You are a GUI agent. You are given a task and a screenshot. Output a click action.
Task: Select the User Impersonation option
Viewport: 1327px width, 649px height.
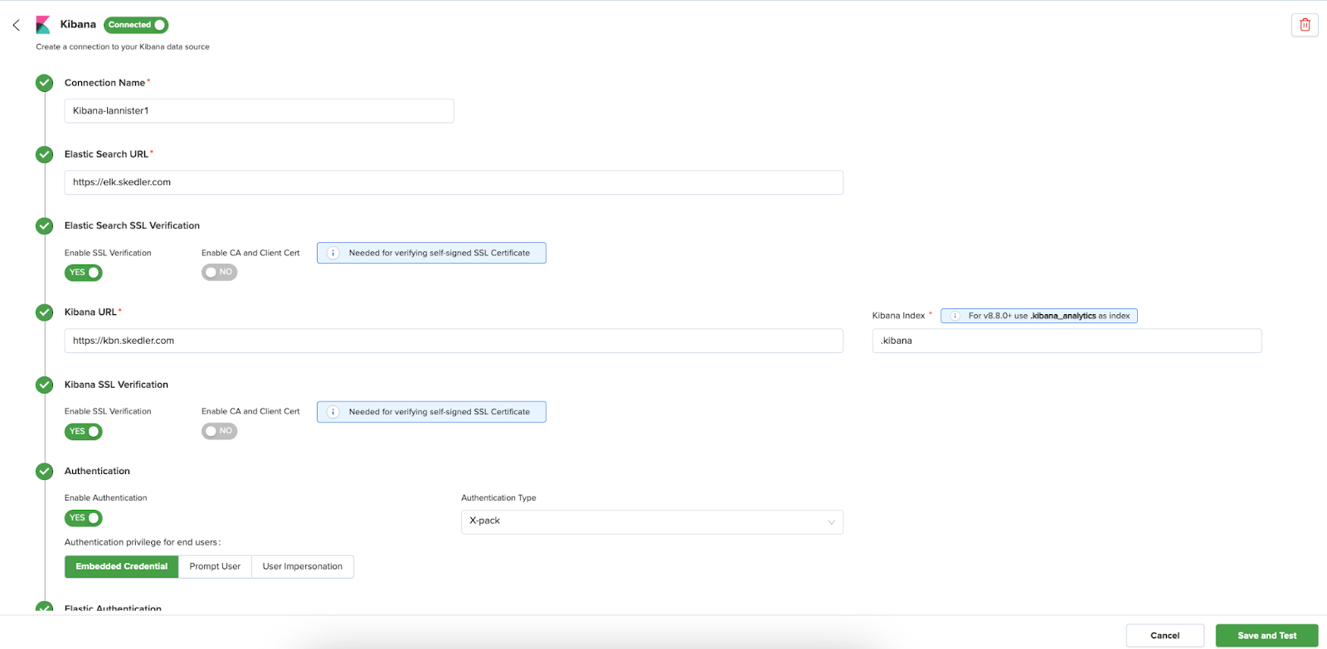click(x=303, y=567)
